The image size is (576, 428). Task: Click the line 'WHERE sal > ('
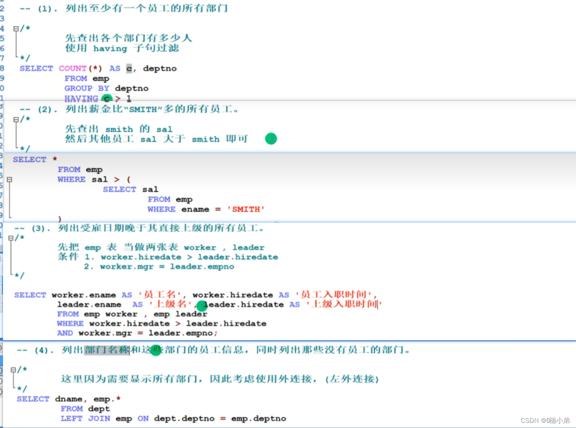point(94,179)
